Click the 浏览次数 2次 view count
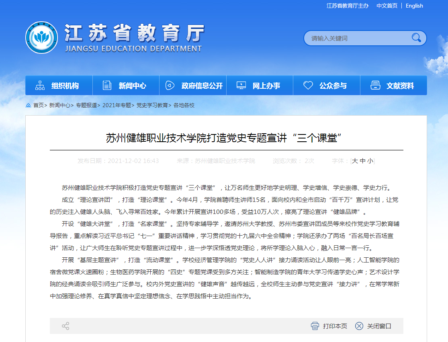The height and width of the screenshot is (342, 448). click(293, 161)
